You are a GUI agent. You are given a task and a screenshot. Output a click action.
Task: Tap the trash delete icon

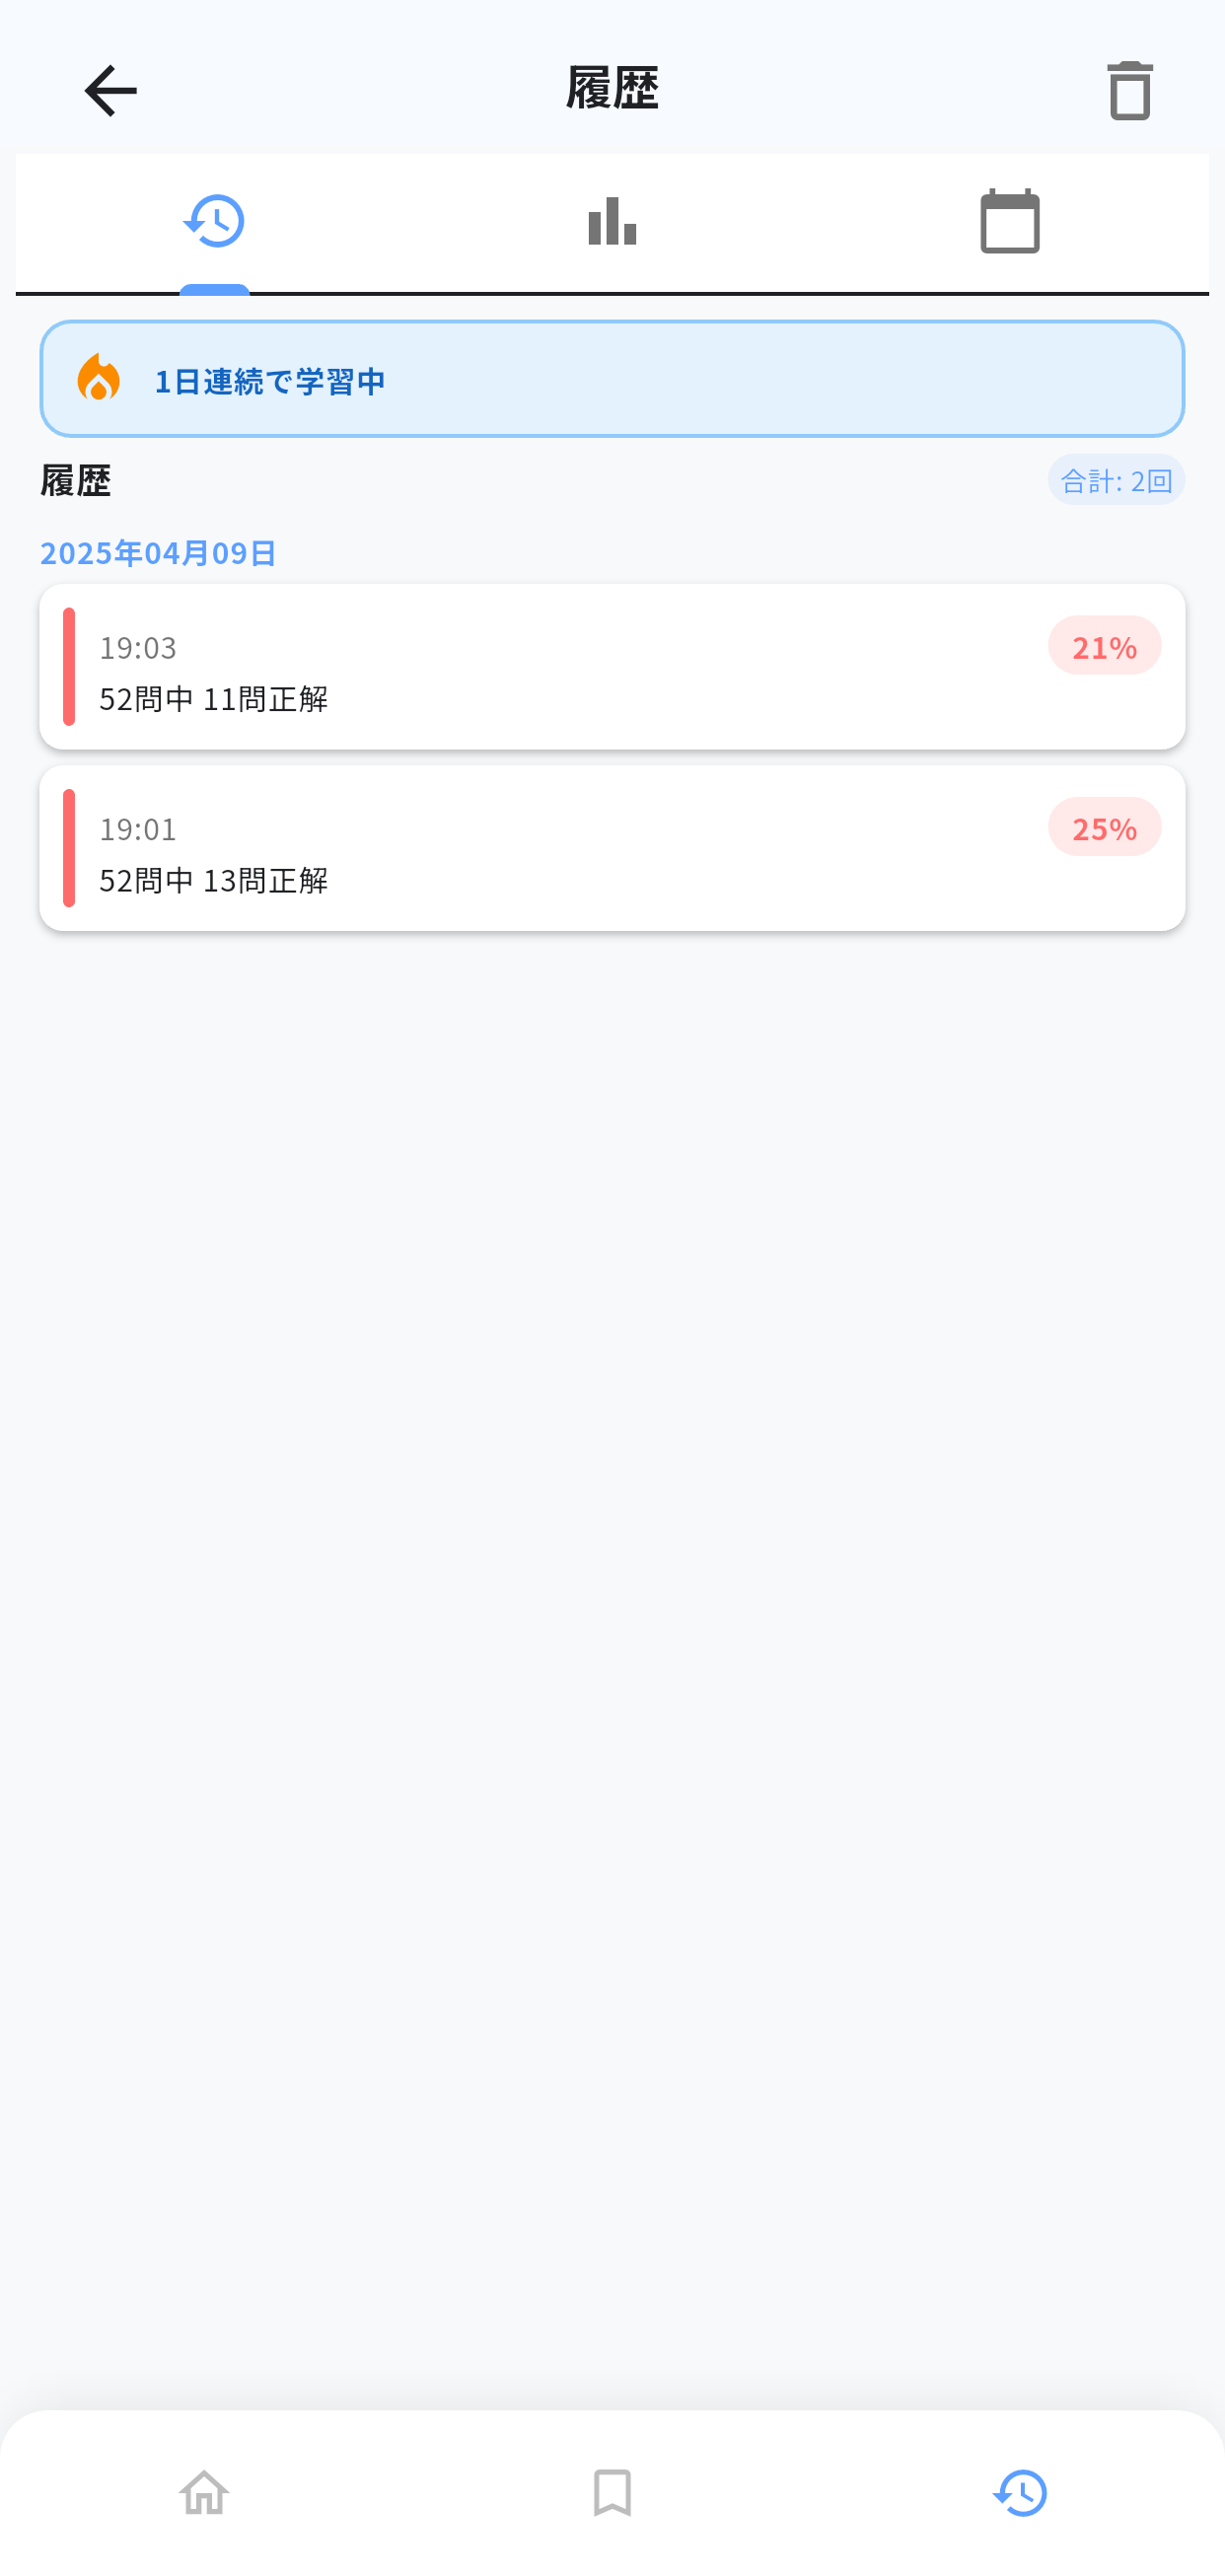coord(1129,91)
